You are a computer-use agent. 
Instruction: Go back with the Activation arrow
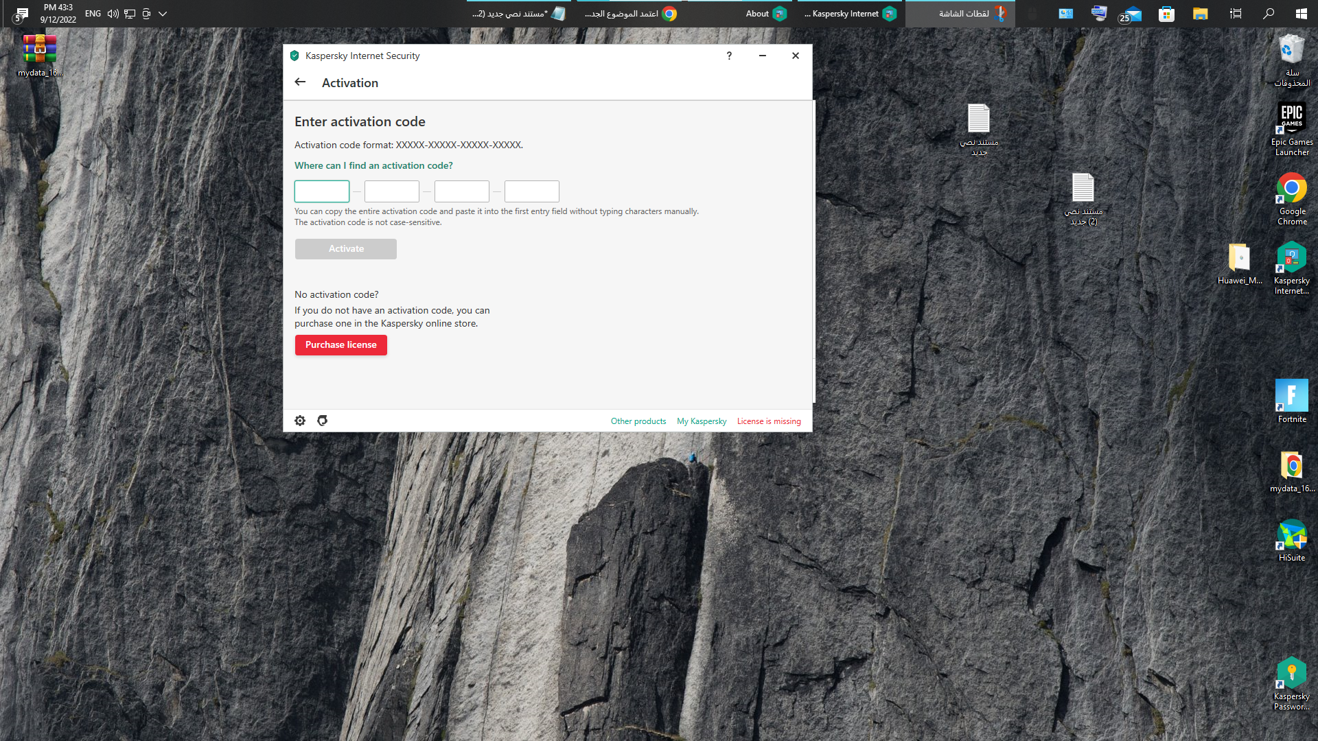[x=300, y=82]
